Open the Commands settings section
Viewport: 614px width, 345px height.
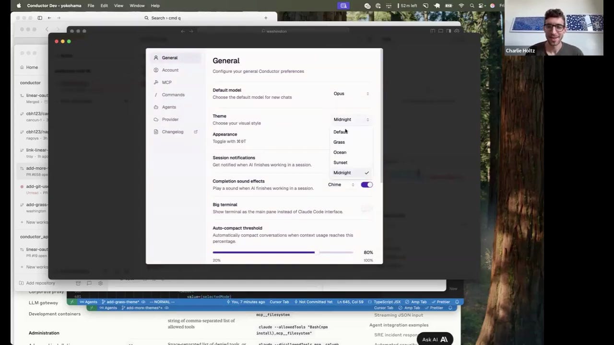point(176,95)
